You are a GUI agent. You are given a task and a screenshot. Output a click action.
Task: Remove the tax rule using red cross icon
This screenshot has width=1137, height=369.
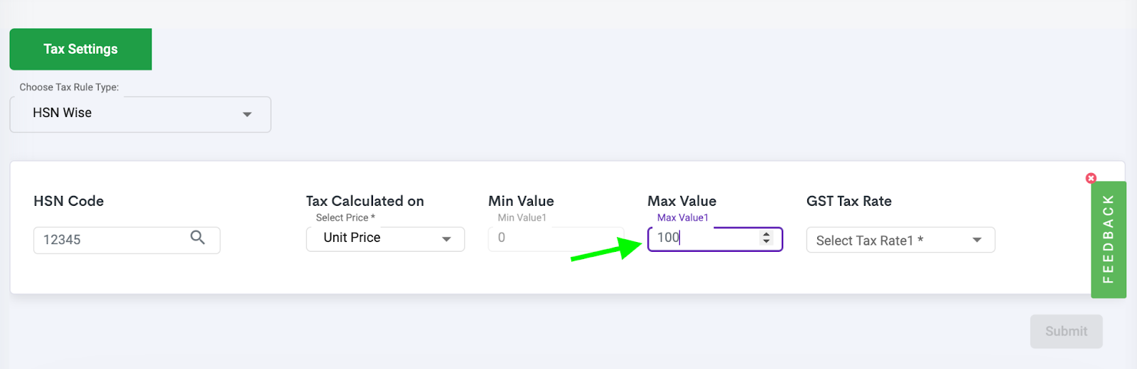pyautogui.click(x=1091, y=178)
